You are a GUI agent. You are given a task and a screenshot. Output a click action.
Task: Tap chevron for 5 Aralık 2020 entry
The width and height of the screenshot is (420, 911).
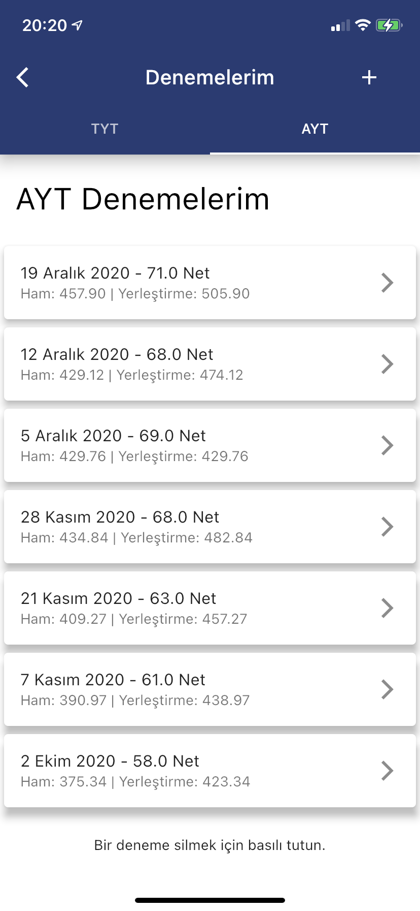pos(387,445)
